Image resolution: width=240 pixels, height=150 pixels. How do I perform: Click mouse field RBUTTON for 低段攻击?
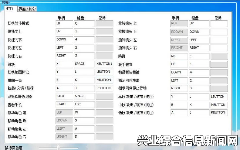(219, 113)
